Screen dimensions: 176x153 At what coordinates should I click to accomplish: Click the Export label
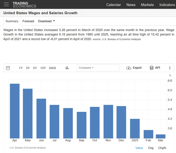point(137,68)
